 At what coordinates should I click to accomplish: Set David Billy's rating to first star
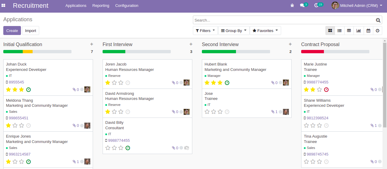pos(108,148)
